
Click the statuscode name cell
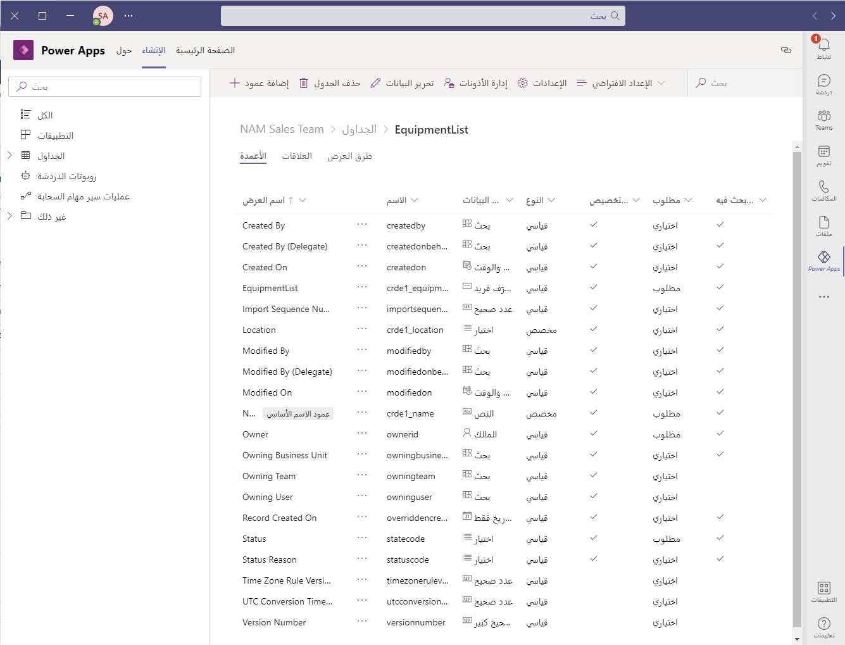coord(408,560)
